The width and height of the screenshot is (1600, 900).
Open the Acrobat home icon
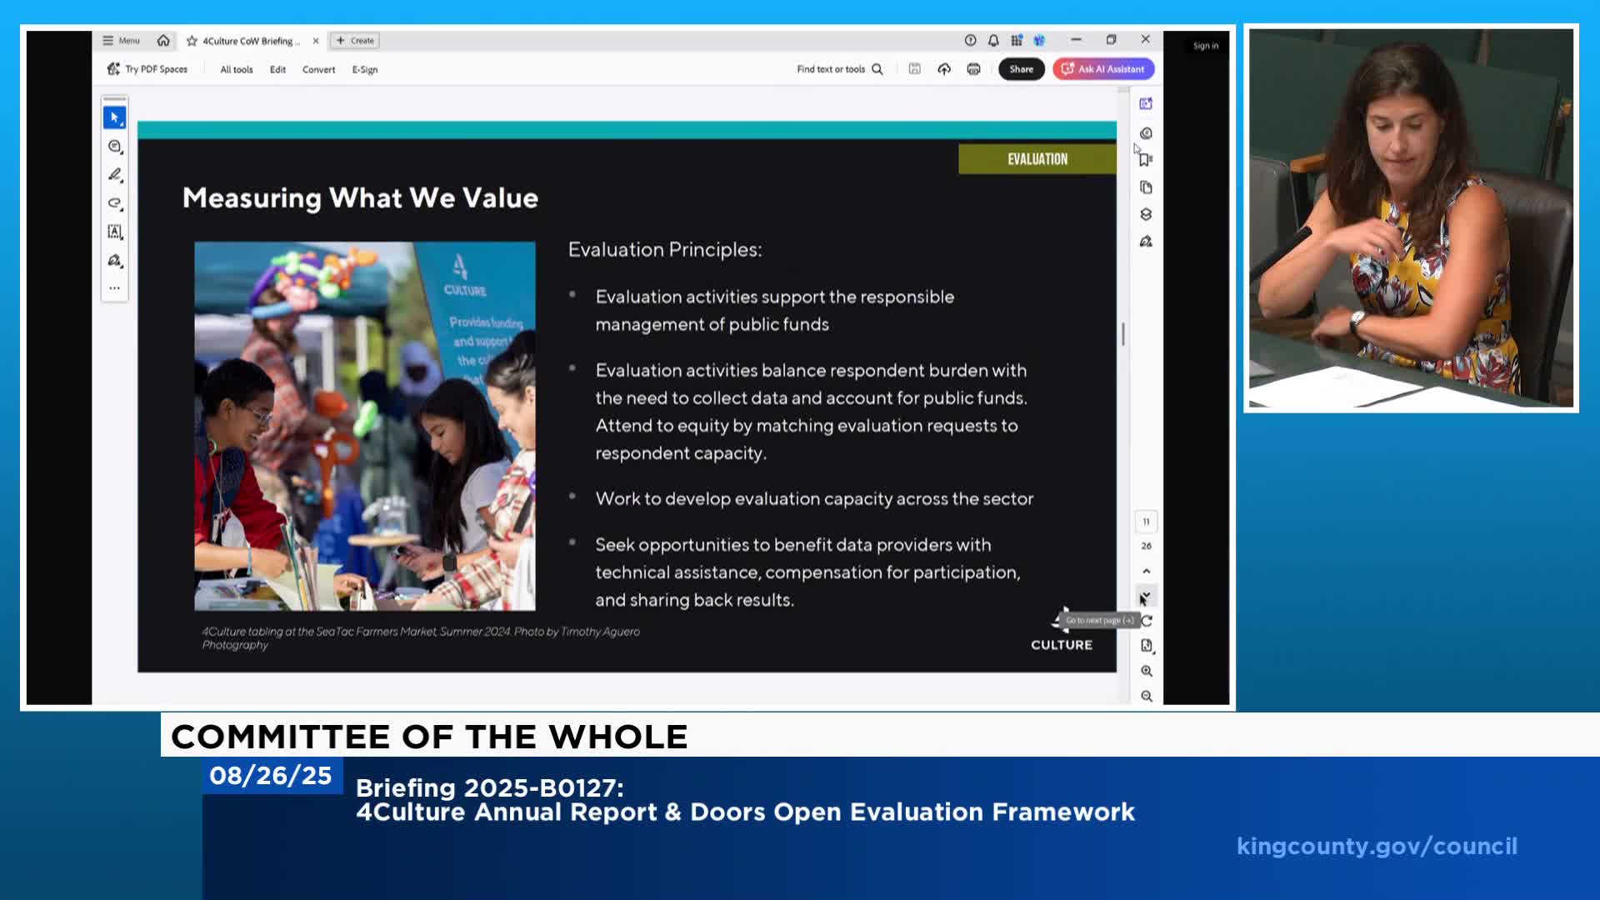click(x=163, y=40)
